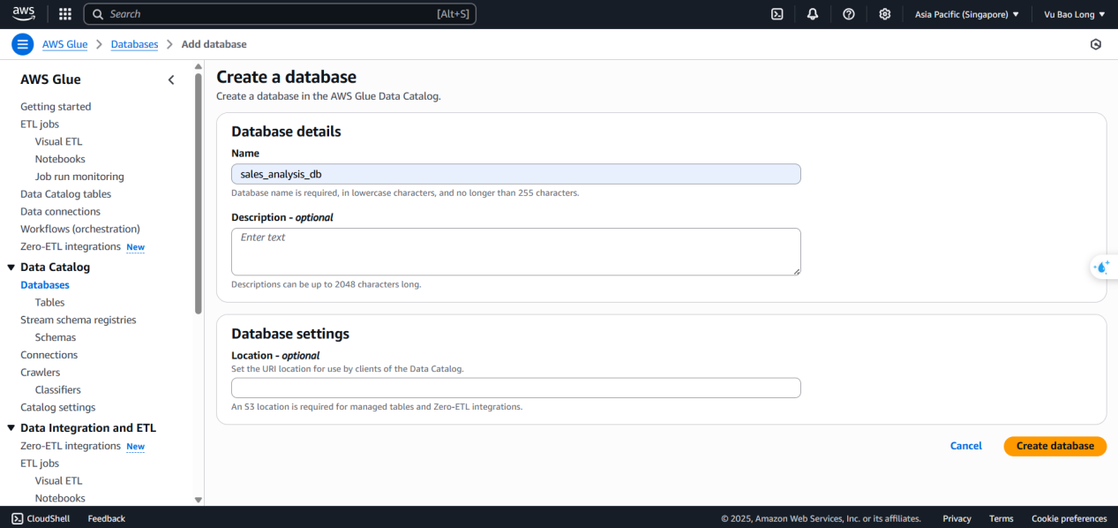Click the CloudShell text in footer
Image resolution: width=1118 pixels, height=528 pixels.
[x=49, y=518]
